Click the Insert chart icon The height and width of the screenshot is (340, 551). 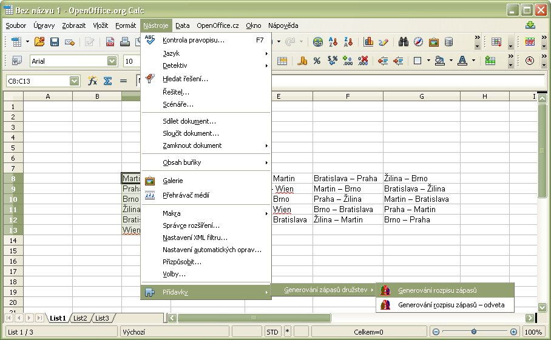tap(368, 42)
